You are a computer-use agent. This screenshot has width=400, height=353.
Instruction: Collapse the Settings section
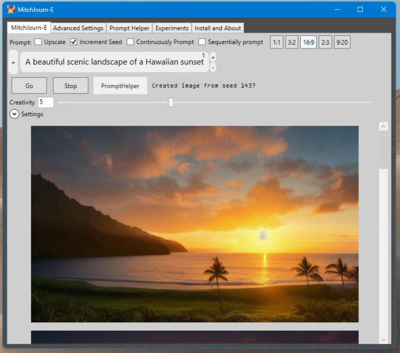point(14,114)
